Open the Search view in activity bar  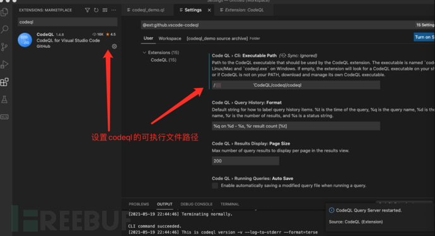tap(4, 29)
